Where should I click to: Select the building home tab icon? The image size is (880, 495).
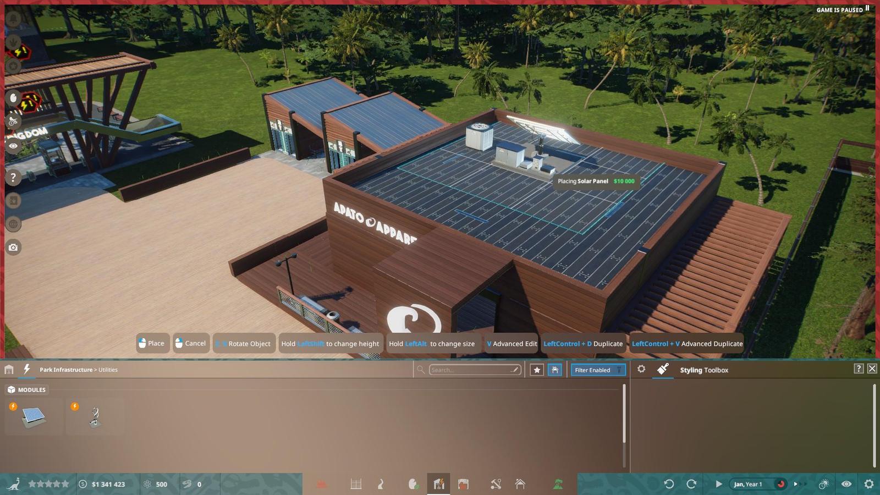pyautogui.click(x=9, y=370)
